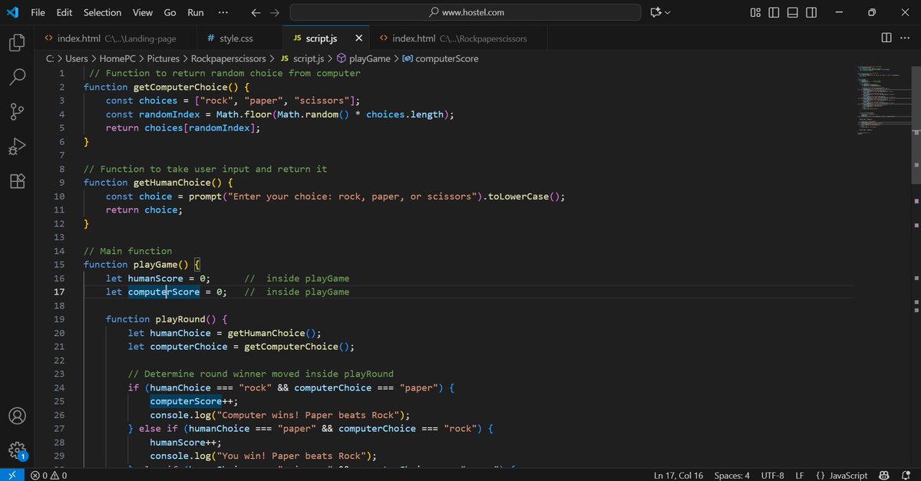Change indentation via Spaces: 4
This screenshot has height=481, width=921.
(x=731, y=476)
